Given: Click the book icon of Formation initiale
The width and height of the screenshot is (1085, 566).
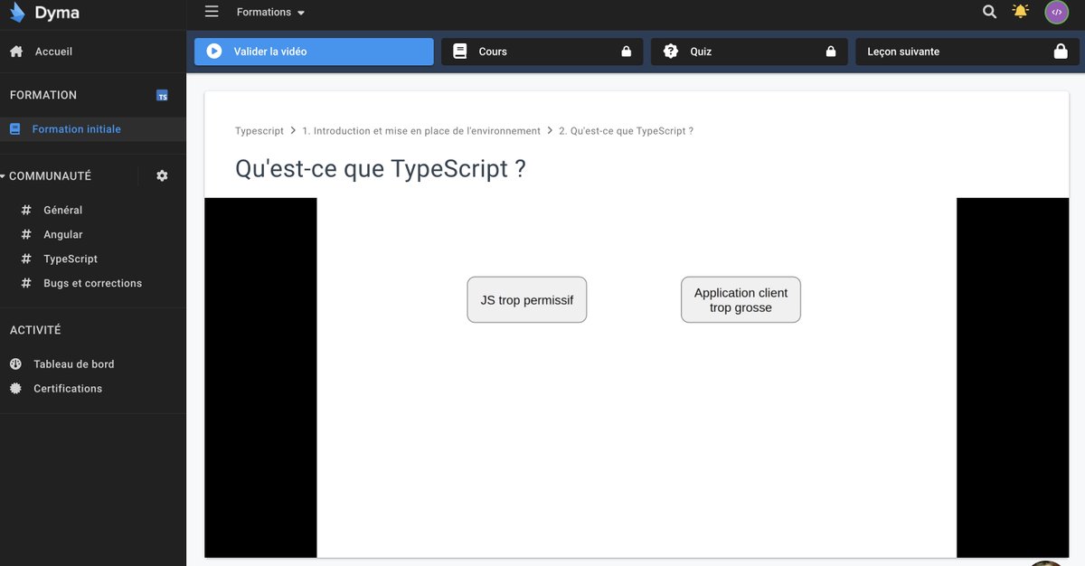Looking at the screenshot, I should click(x=14, y=129).
